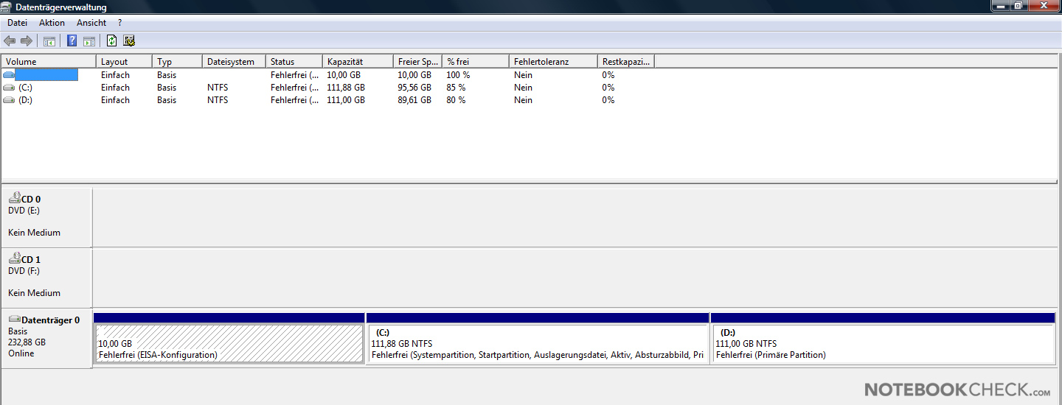Click Einfach in the (C:) row
This screenshot has height=405, width=1062.
coord(115,88)
